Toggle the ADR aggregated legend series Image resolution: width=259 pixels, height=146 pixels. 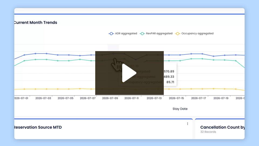[123, 34]
